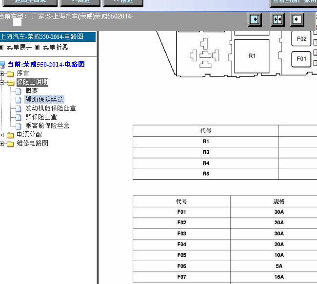Click the 菜单折叠 link

56,47
